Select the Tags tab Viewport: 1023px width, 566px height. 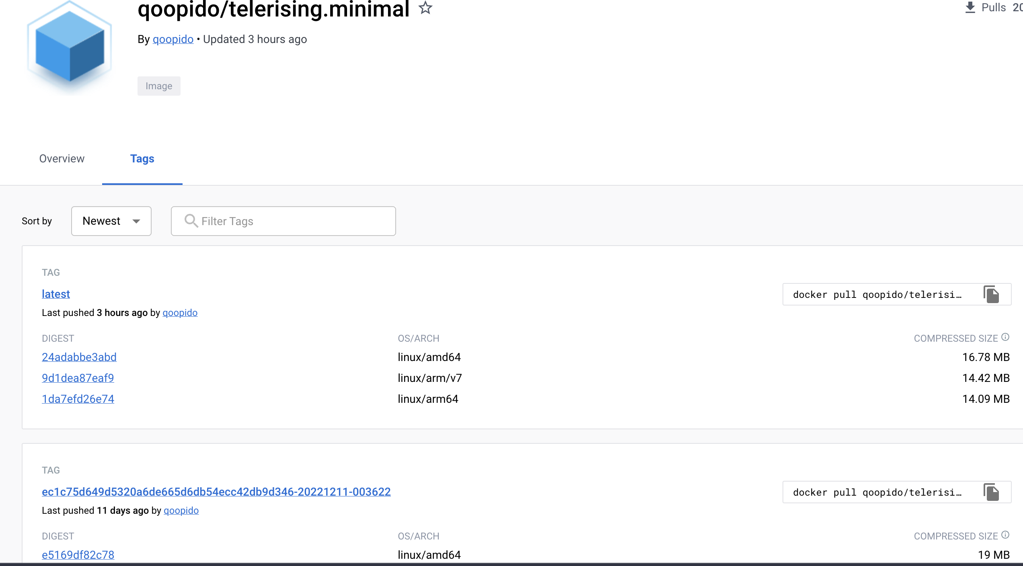click(142, 159)
